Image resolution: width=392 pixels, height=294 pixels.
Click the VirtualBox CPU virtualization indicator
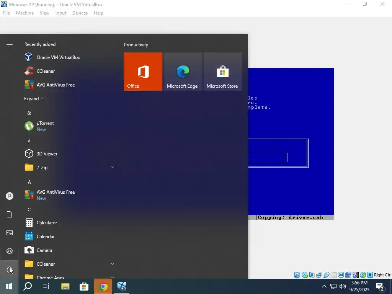(x=356, y=275)
